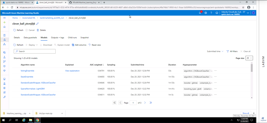The height and width of the screenshot is (123, 267).
Task: Open feedback smiley icon
Action: 217,13
